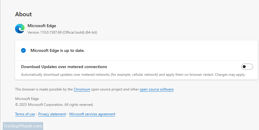Click the About page heading
The width and height of the screenshot is (259, 130).
23,14
